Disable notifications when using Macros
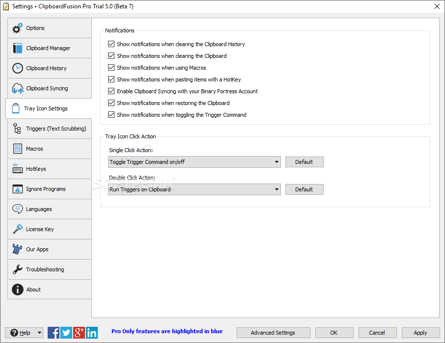The width and height of the screenshot is (445, 343). (111, 68)
